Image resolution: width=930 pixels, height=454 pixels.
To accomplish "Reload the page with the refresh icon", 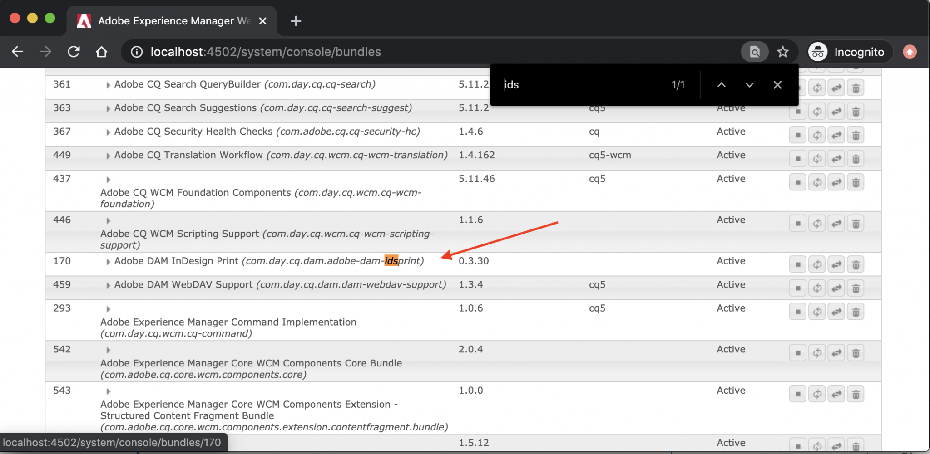I will (x=74, y=51).
